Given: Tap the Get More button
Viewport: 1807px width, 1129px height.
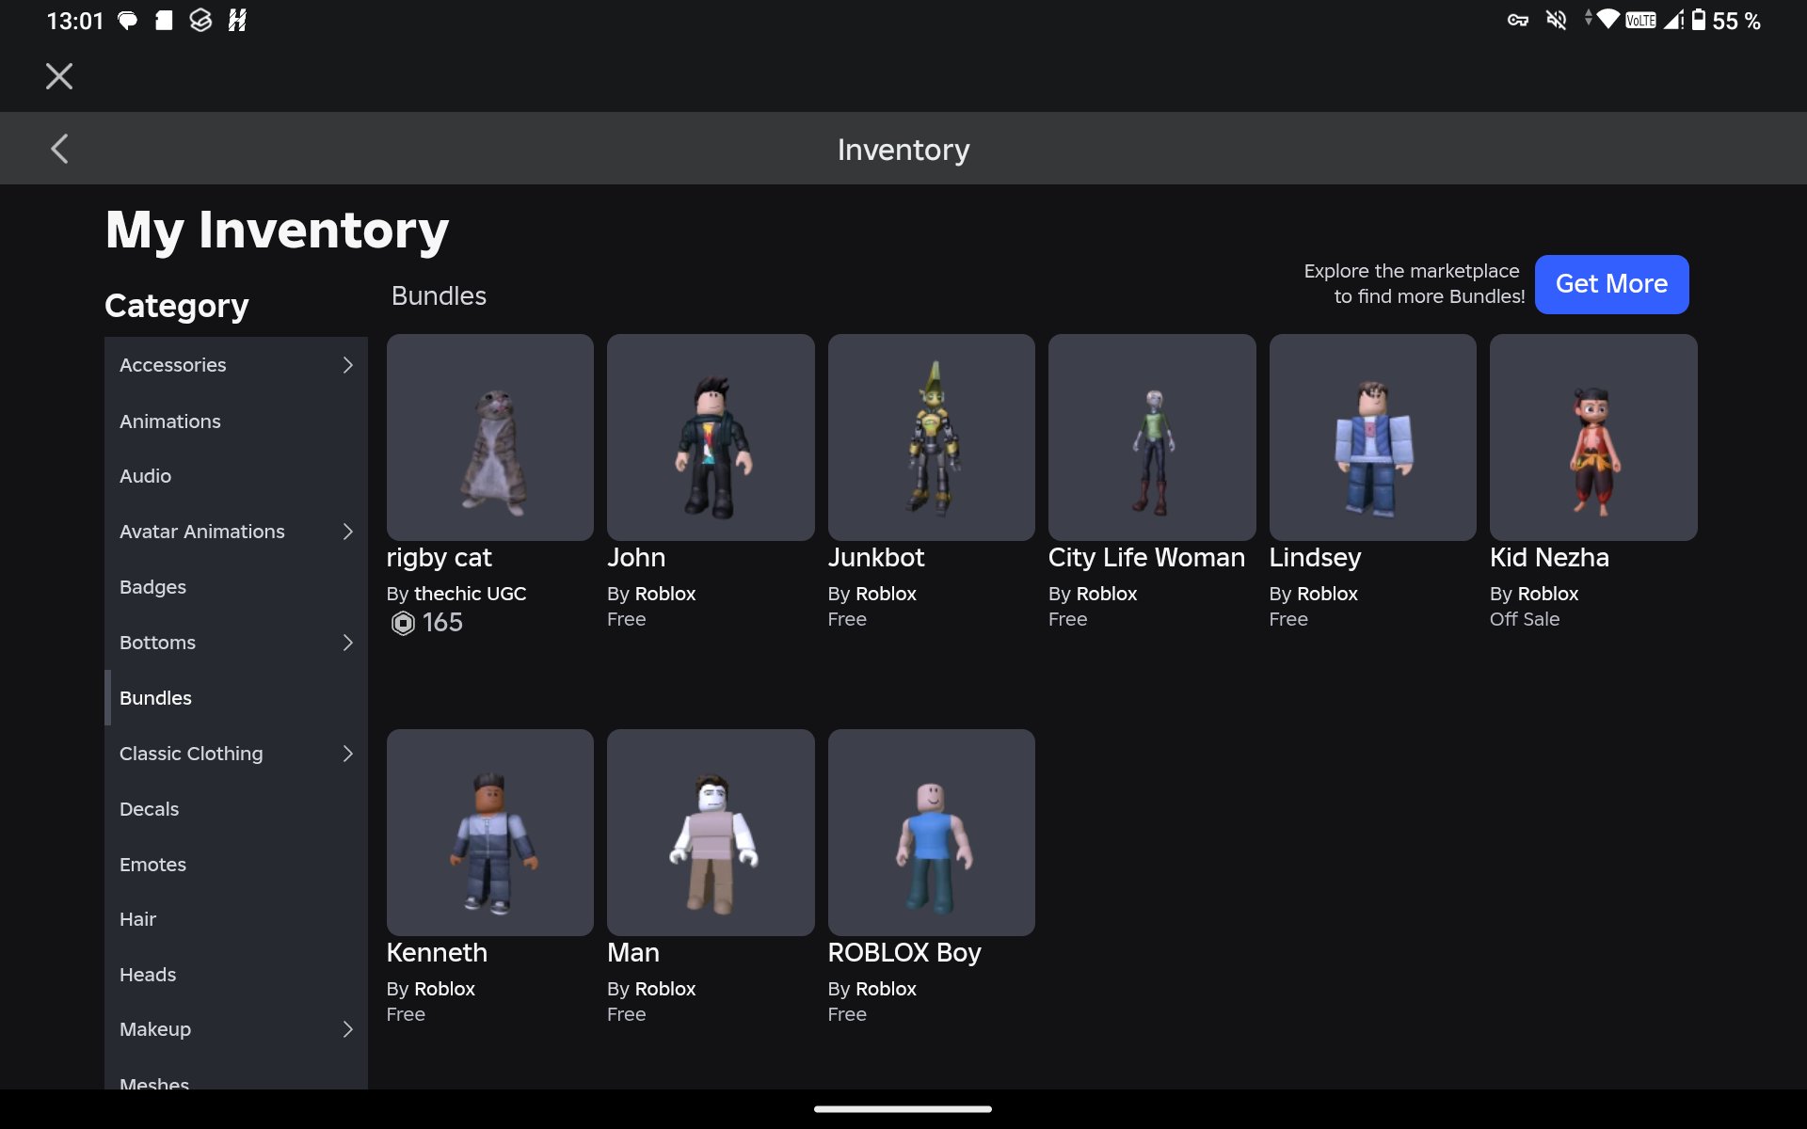Looking at the screenshot, I should [1611, 284].
